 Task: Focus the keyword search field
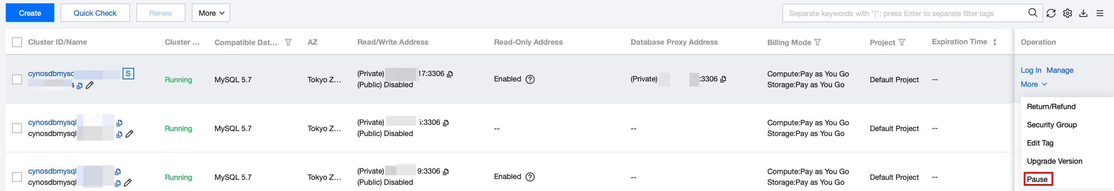[904, 13]
